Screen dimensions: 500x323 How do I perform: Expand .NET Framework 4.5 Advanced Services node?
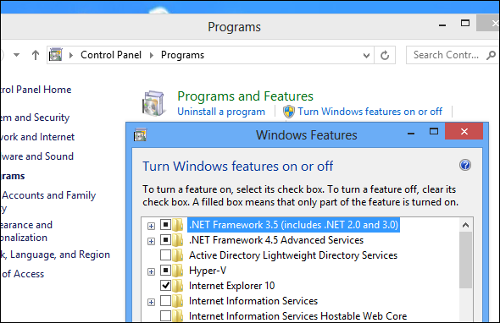click(151, 241)
